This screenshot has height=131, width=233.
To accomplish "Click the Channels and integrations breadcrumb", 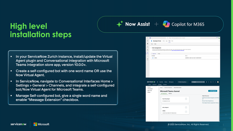I will (x=168, y=87).
